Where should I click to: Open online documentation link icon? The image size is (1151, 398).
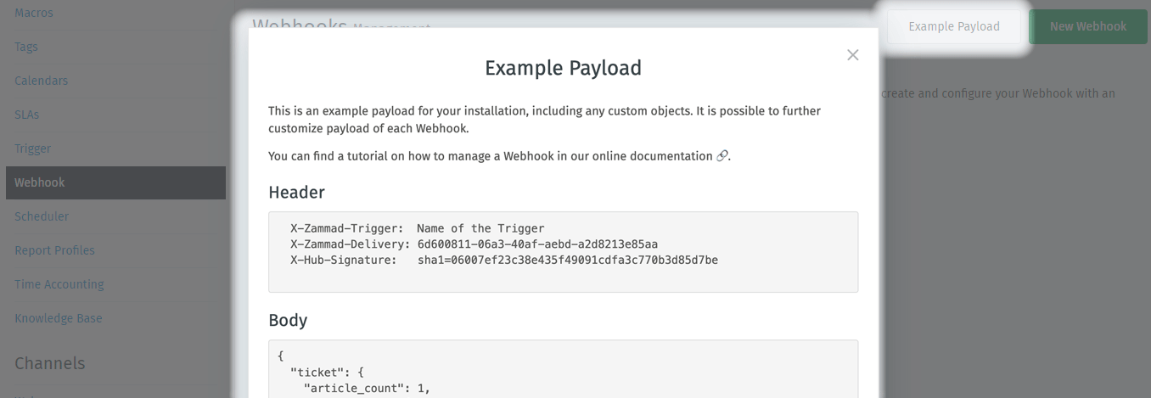point(722,156)
